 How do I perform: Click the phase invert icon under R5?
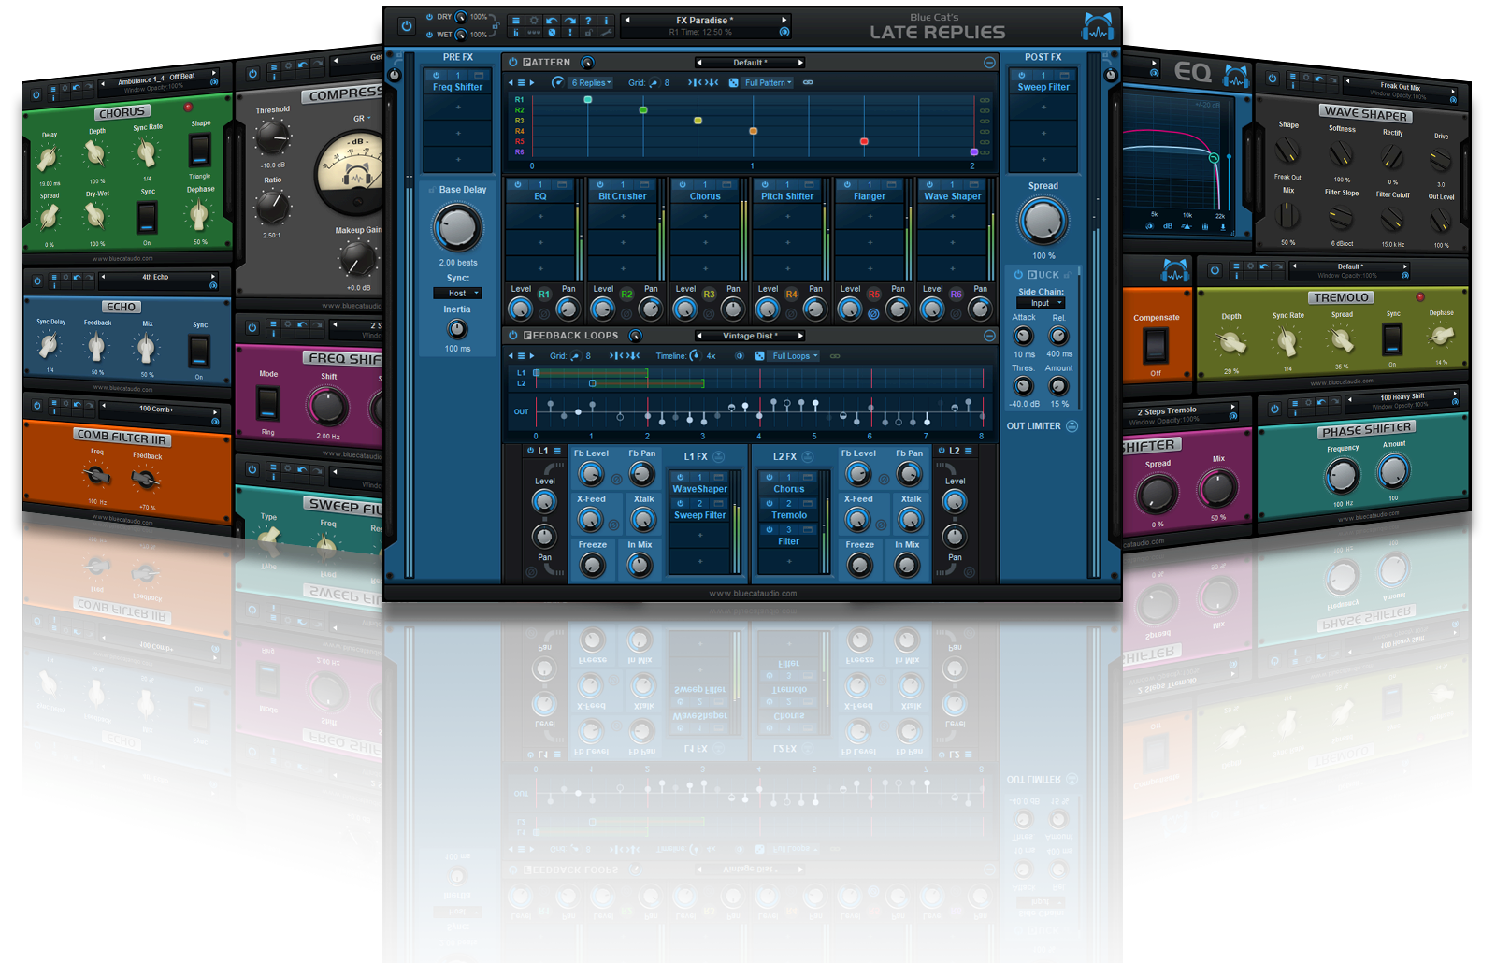pos(873,314)
